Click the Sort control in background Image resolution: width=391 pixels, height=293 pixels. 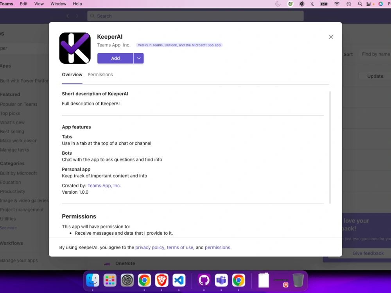(x=348, y=54)
